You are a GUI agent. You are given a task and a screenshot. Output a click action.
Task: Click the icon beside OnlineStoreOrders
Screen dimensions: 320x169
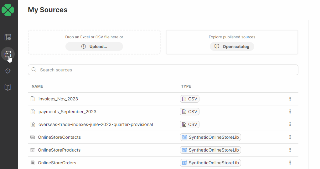click(x=33, y=163)
